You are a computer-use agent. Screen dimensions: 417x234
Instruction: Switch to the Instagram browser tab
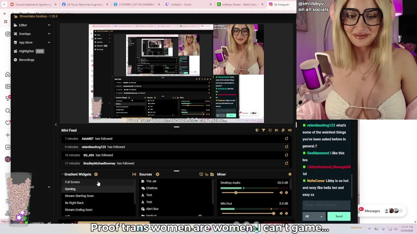coord(281,5)
